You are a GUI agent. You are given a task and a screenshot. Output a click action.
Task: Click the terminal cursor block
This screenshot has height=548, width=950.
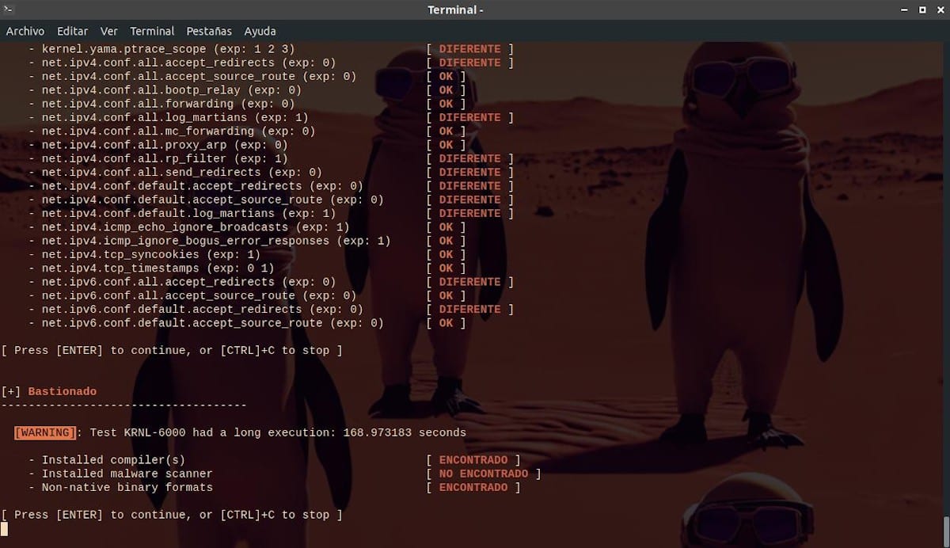pyautogui.click(x=4, y=528)
